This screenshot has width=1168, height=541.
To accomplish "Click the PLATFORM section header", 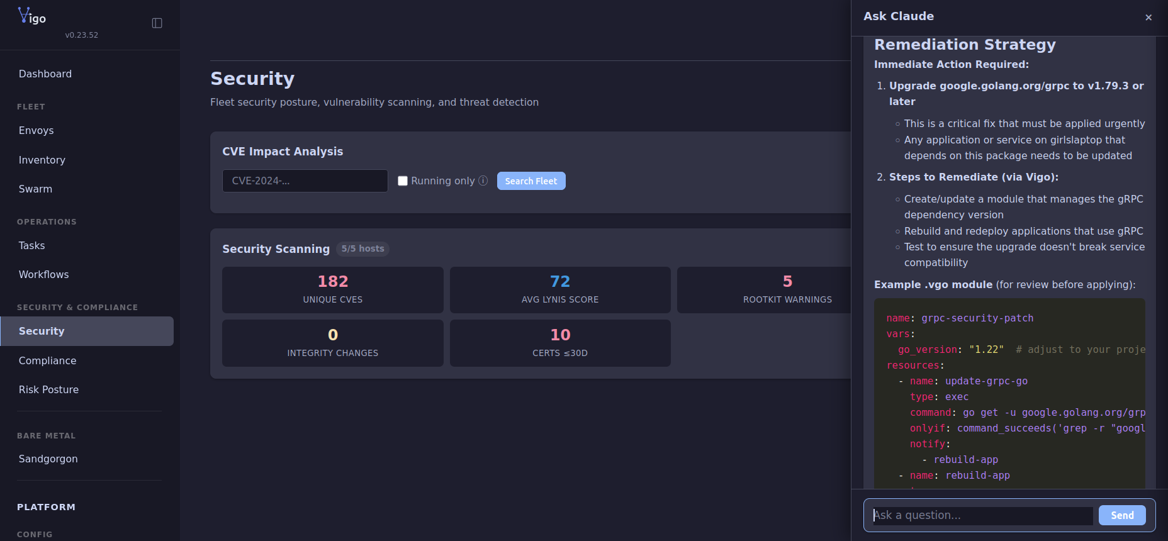I will pyautogui.click(x=46, y=507).
